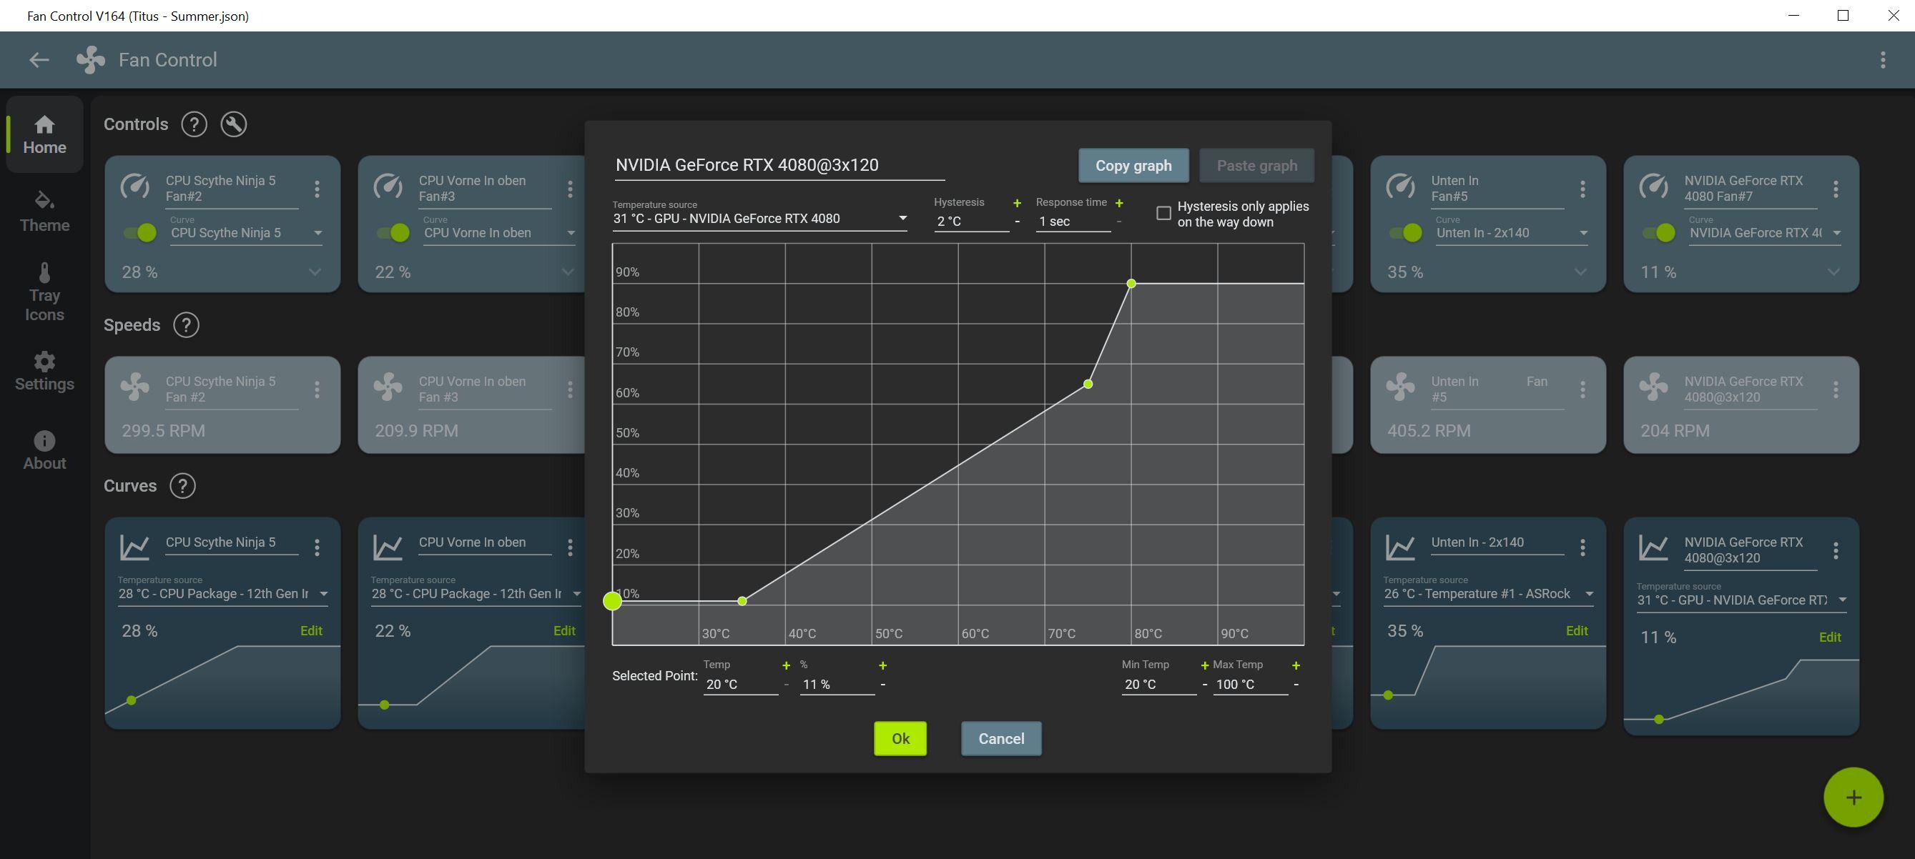Image resolution: width=1915 pixels, height=859 pixels.
Task: Open menu of CPU Vorne In oben Fan #3 speed card
Action: pos(569,389)
